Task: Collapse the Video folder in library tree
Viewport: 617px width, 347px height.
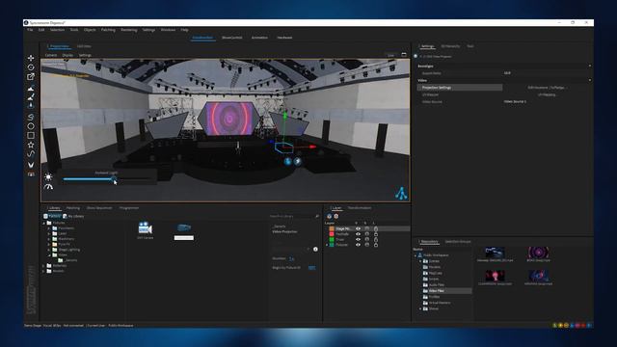Action: tap(49, 254)
